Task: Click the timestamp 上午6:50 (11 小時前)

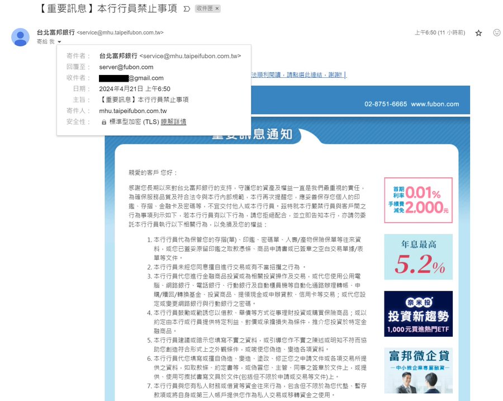Action: click(440, 32)
